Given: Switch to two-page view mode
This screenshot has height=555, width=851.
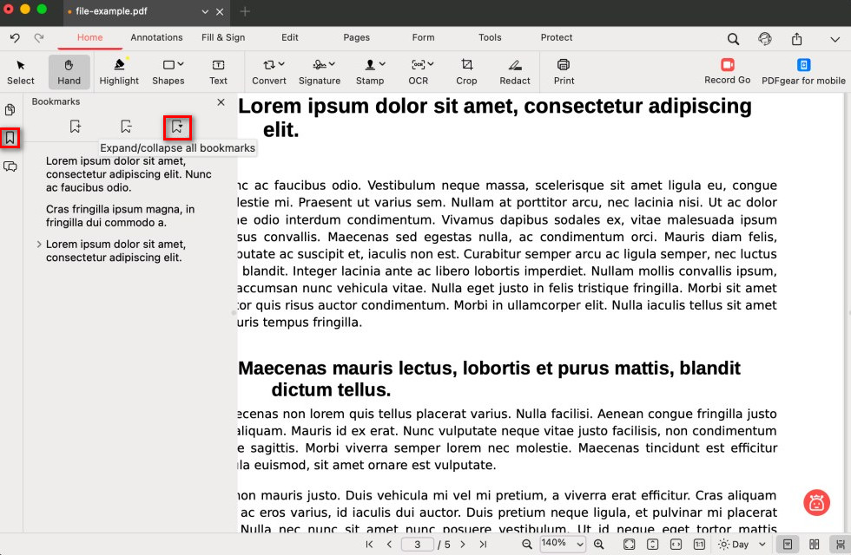Looking at the screenshot, I should 814,545.
